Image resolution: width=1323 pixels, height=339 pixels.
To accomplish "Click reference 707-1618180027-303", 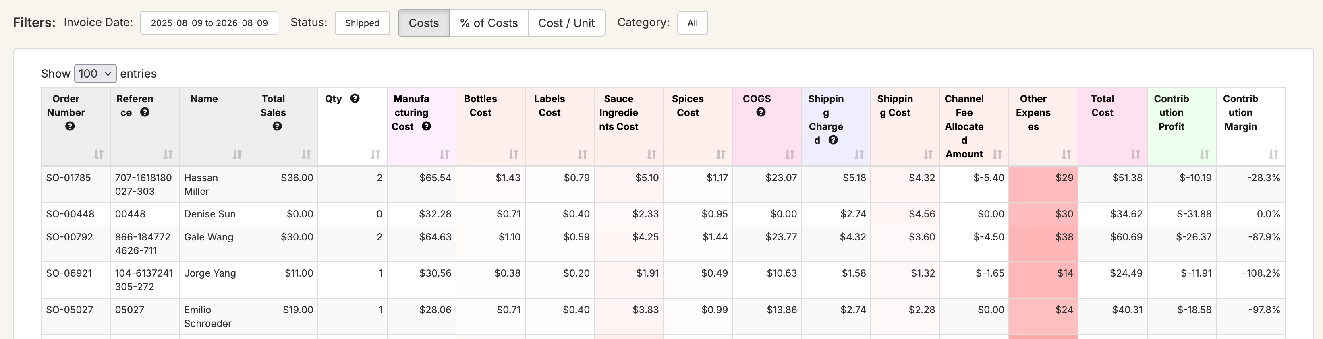I will point(143,184).
